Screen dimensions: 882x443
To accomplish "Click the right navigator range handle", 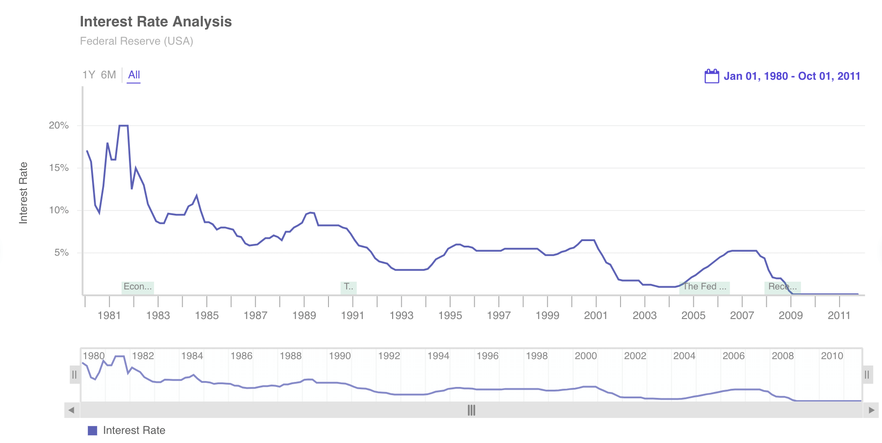I will click(867, 375).
